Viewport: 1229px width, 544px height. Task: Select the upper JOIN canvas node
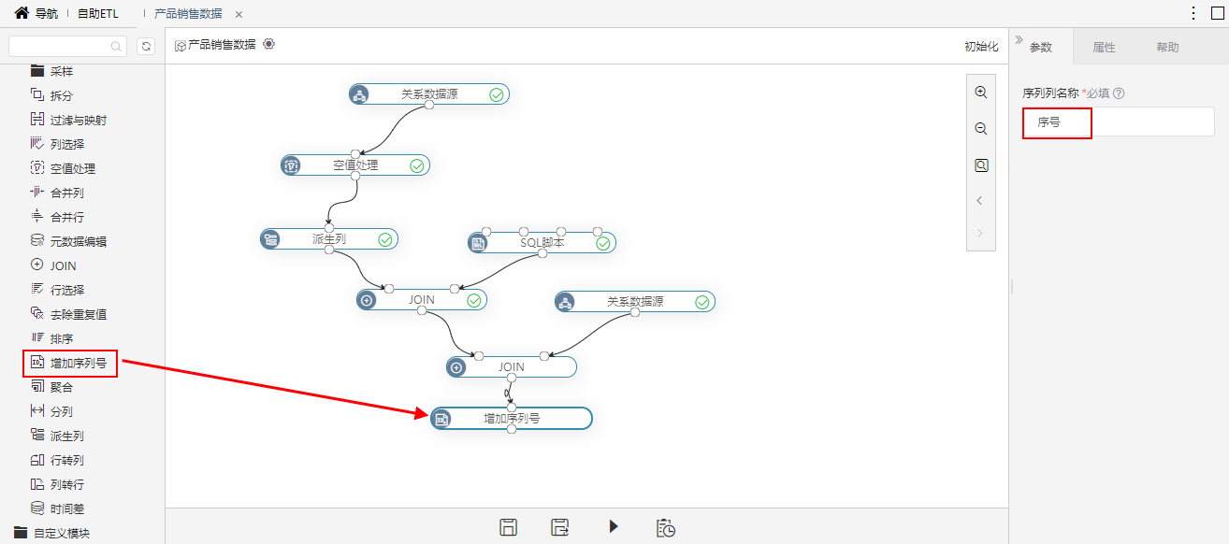(x=422, y=300)
